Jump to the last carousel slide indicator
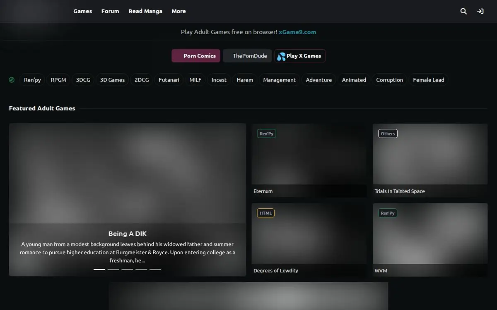Viewport: 497px width, 310px height. pyautogui.click(x=155, y=269)
